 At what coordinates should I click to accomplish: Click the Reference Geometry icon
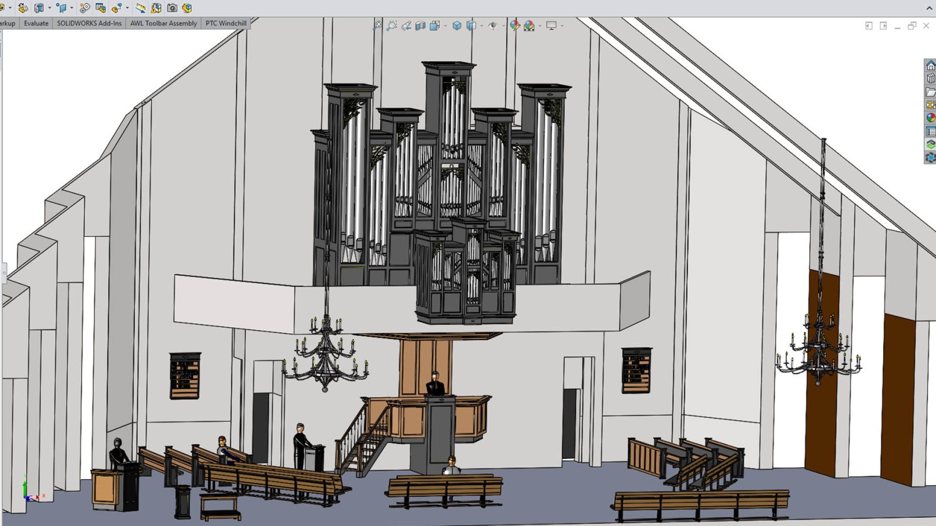[61, 8]
